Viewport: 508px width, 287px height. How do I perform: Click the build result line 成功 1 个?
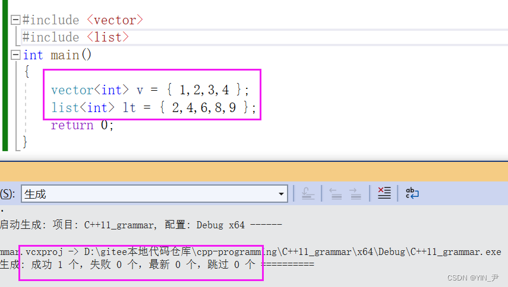tap(157, 264)
